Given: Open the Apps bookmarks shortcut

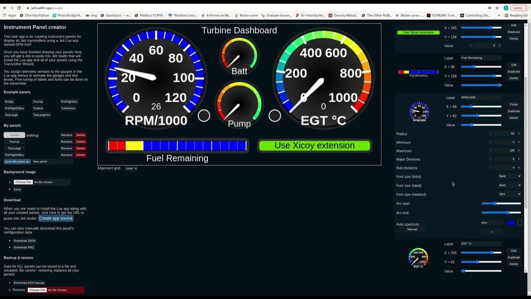Looking at the screenshot, I should point(10,15).
